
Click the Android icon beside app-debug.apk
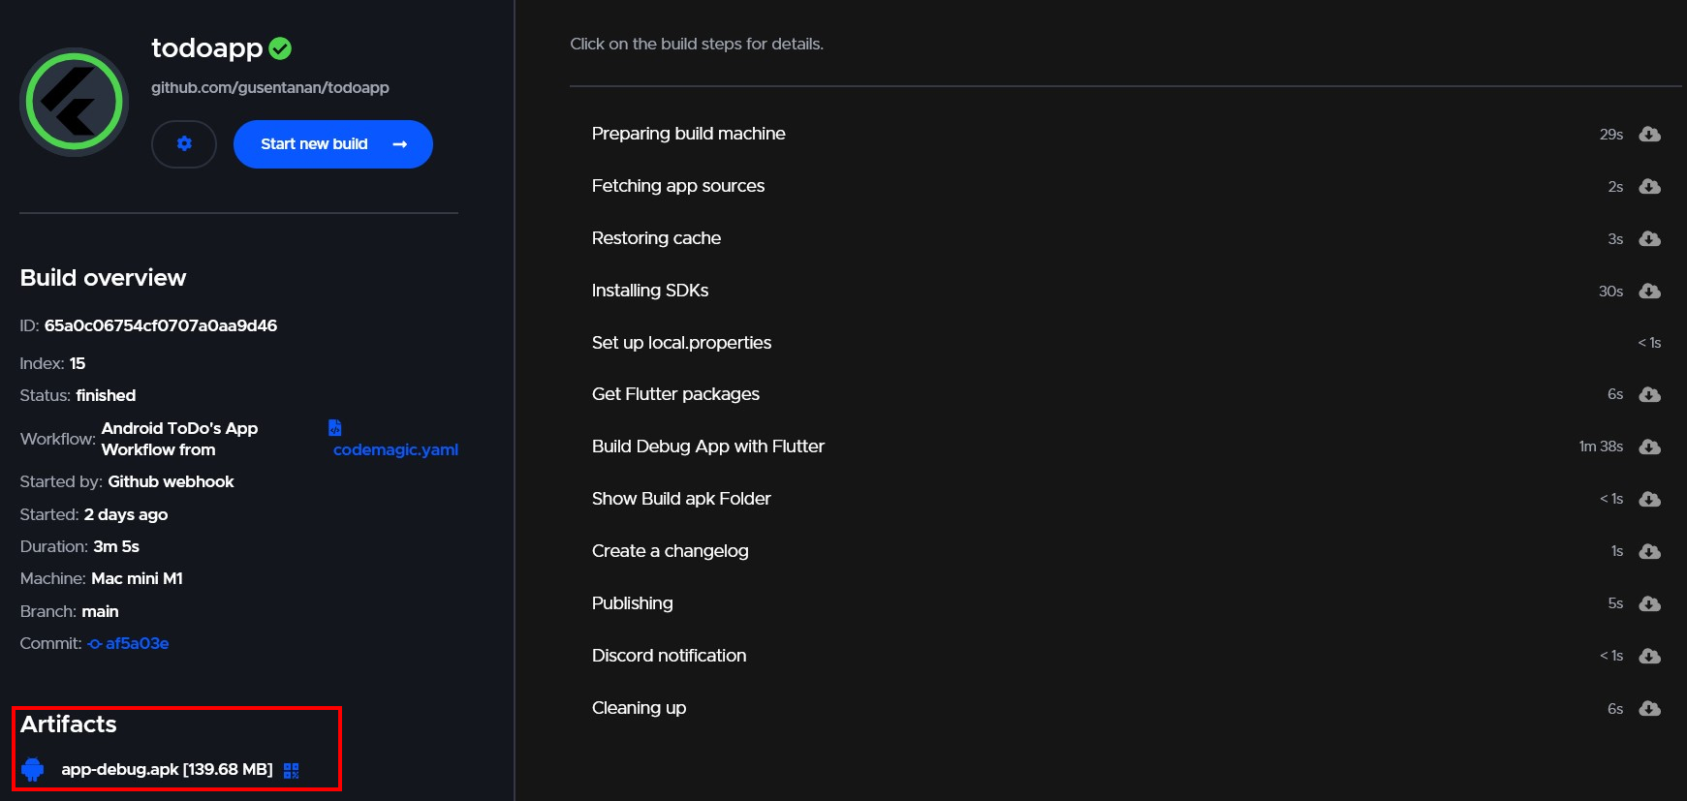33,769
